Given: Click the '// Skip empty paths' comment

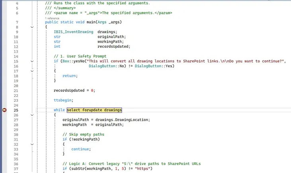Looking at the screenshot, I should click(83, 134).
